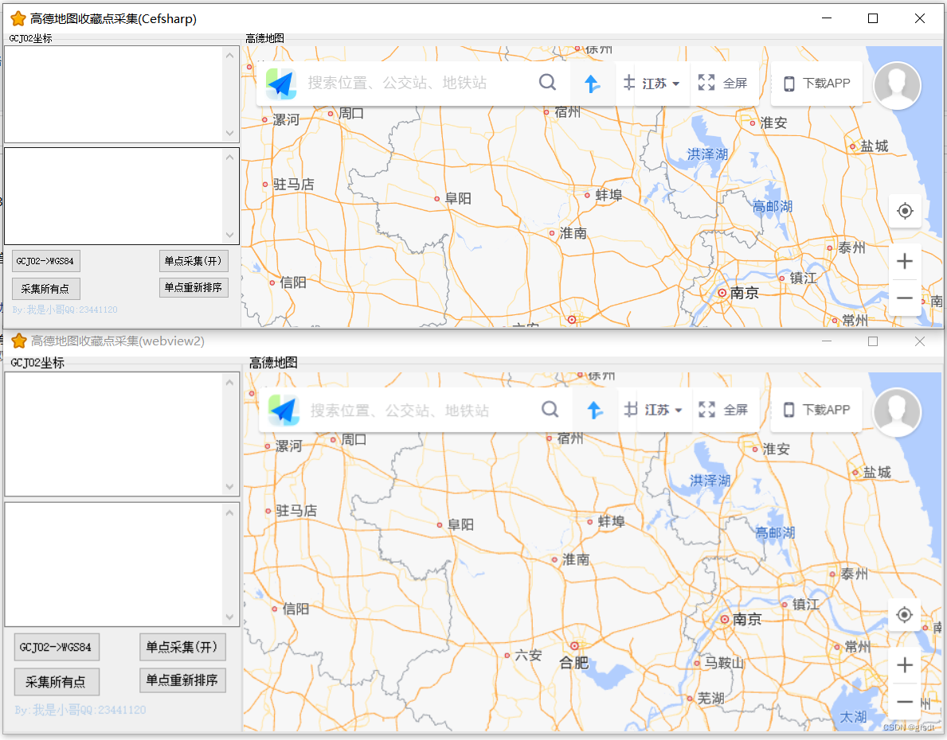Click up arrow of upper textbox scrollbar, Cefsharp
The width and height of the screenshot is (947, 740).
229,56
